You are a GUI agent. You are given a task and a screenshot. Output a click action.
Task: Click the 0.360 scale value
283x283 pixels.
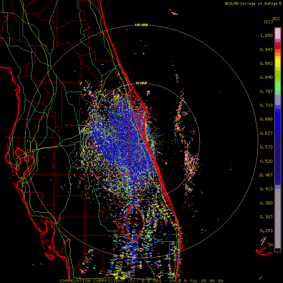(266, 203)
